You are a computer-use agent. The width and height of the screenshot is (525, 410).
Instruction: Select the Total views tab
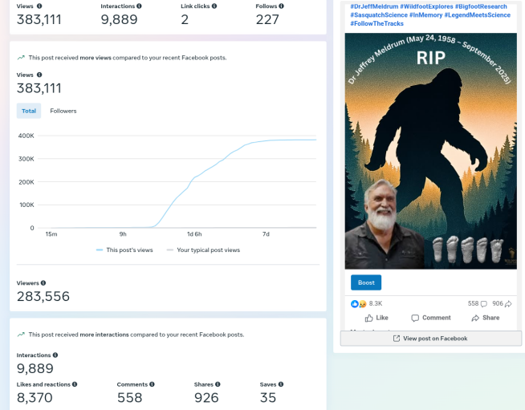tap(29, 111)
